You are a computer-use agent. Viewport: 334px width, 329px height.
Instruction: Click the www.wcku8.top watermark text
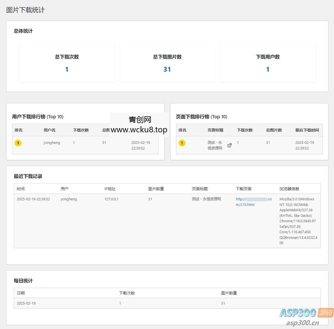pos(139,130)
